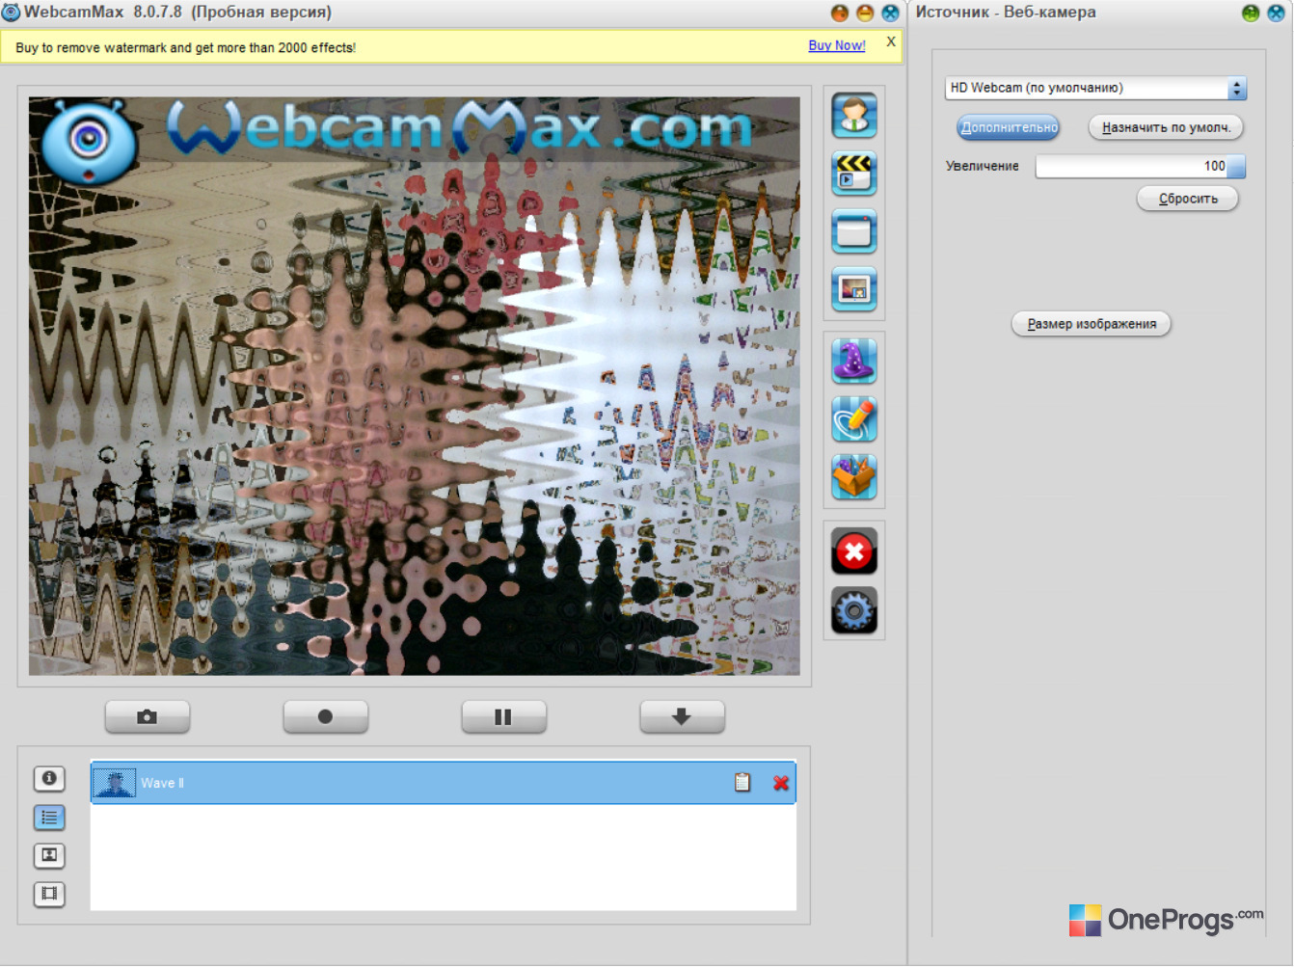Select the video file source icon
This screenshot has width=1294, height=967.
[x=854, y=174]
